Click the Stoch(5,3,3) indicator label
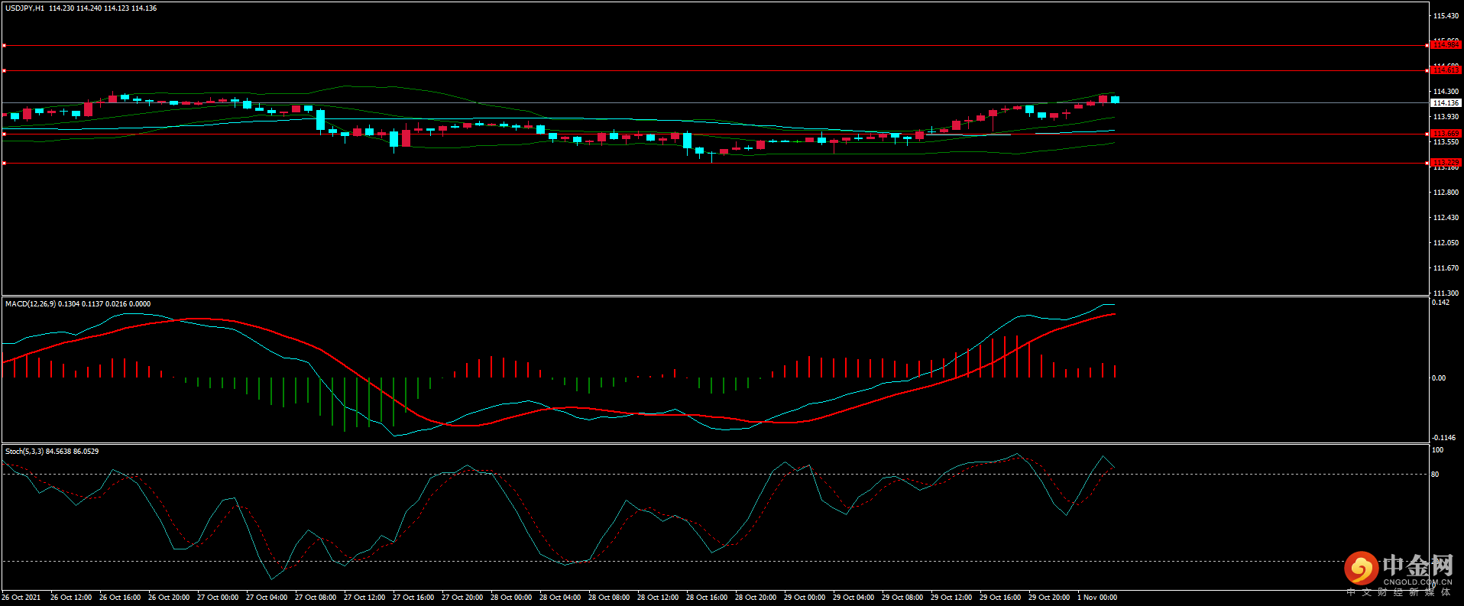This screenshot has height=606, width=1464. point(24,452)
